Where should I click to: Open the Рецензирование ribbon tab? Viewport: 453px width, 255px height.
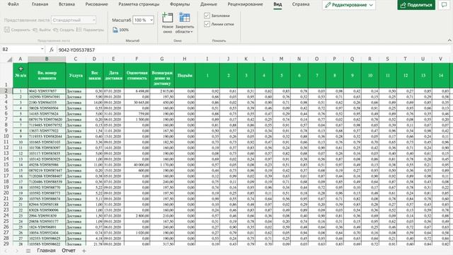245,4
